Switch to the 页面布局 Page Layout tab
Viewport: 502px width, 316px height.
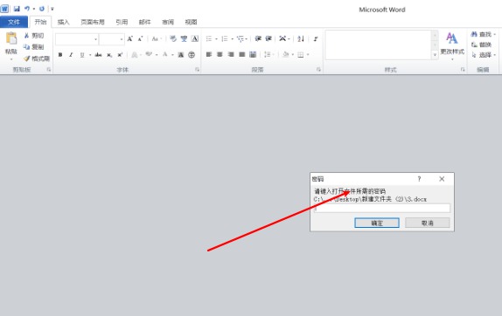click(92, 22)
